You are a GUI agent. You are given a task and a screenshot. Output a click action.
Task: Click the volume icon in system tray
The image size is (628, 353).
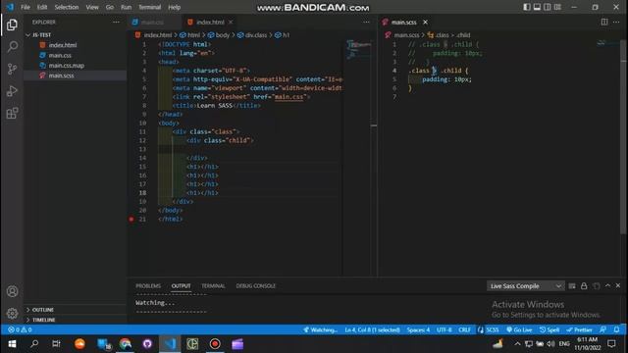550,344
